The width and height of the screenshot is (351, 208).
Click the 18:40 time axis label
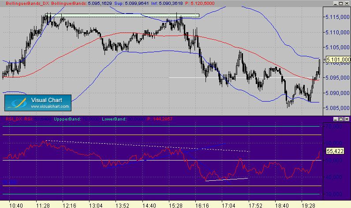click(x=282, y=205)
